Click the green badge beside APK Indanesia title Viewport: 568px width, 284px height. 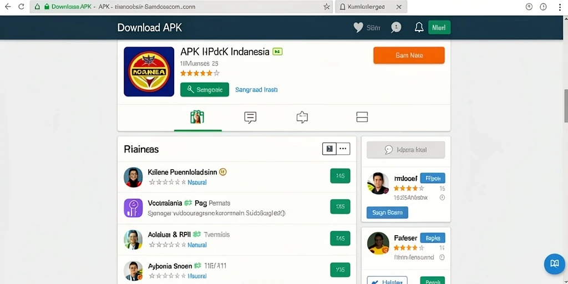(277, 52)
